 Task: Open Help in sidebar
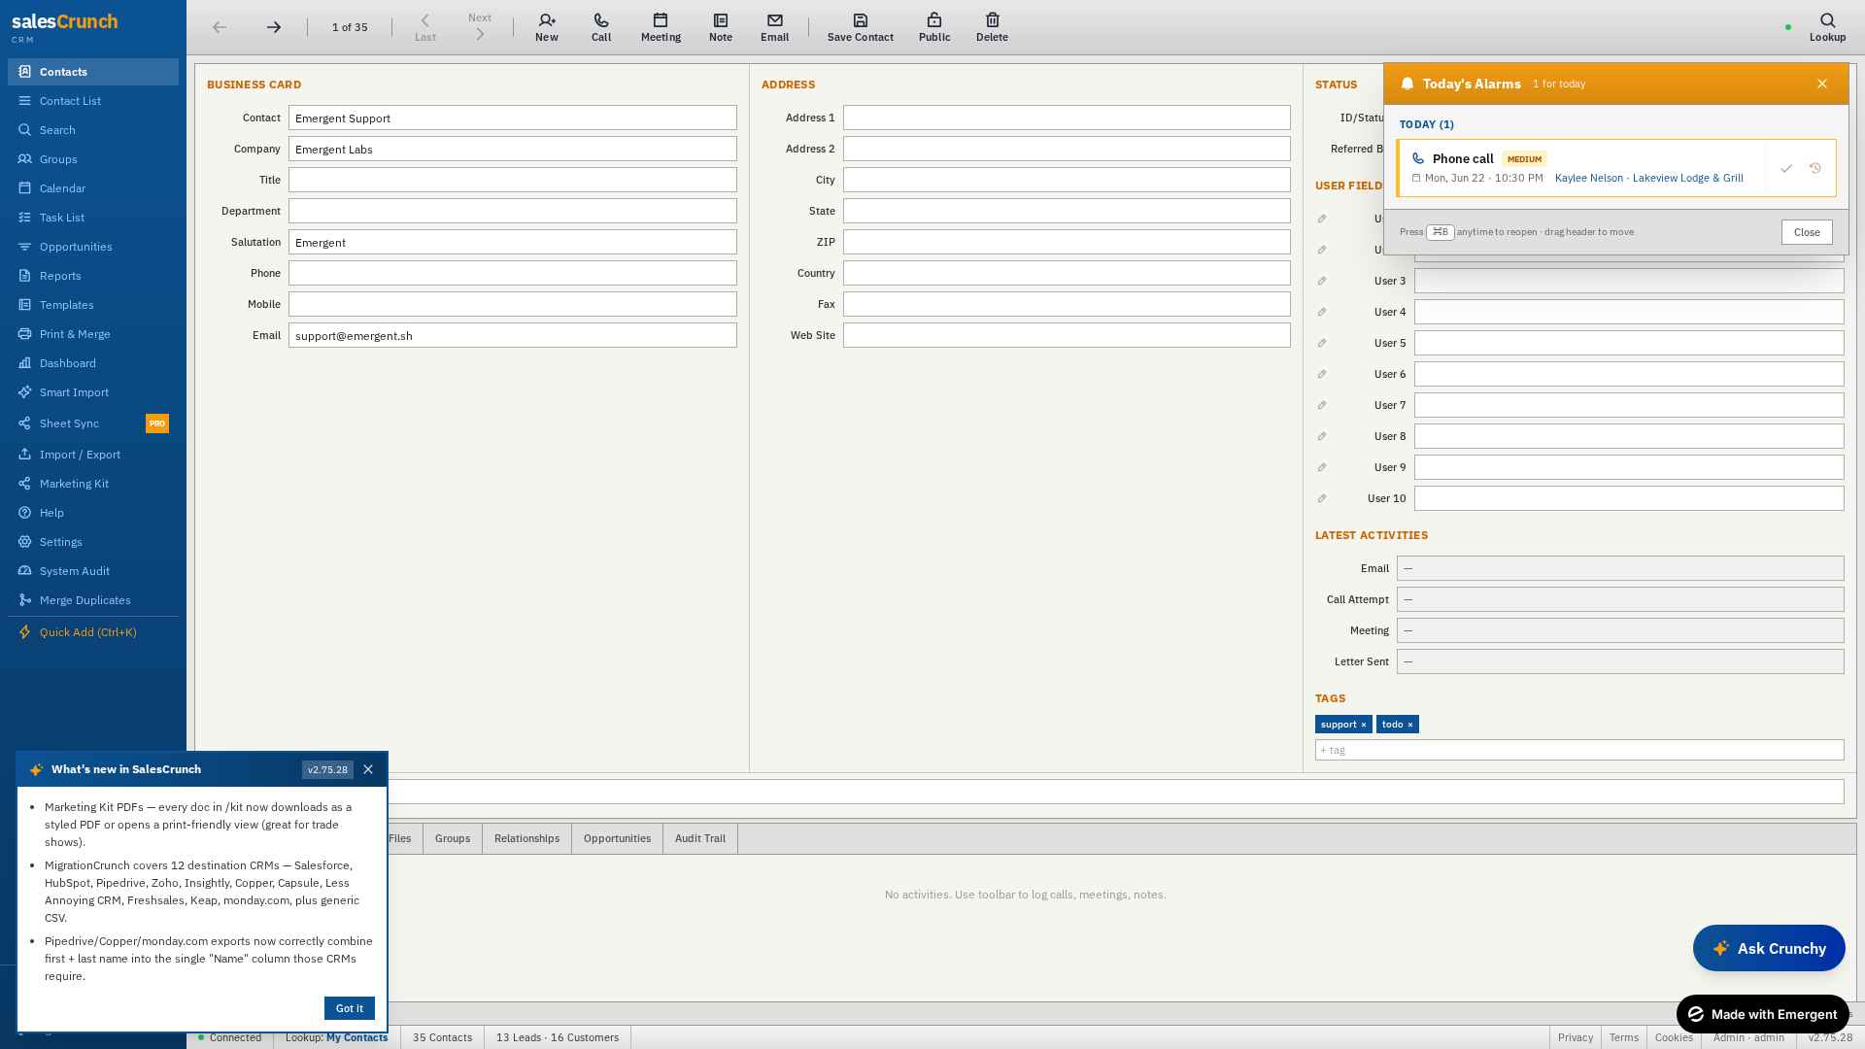[x=93, y=513]
